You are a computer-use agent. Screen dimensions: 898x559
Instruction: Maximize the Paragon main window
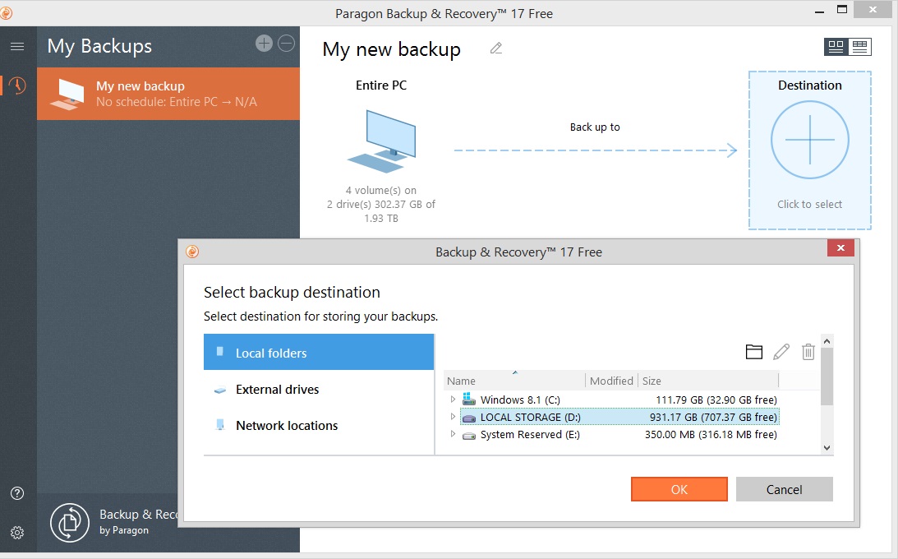point(842,9)
